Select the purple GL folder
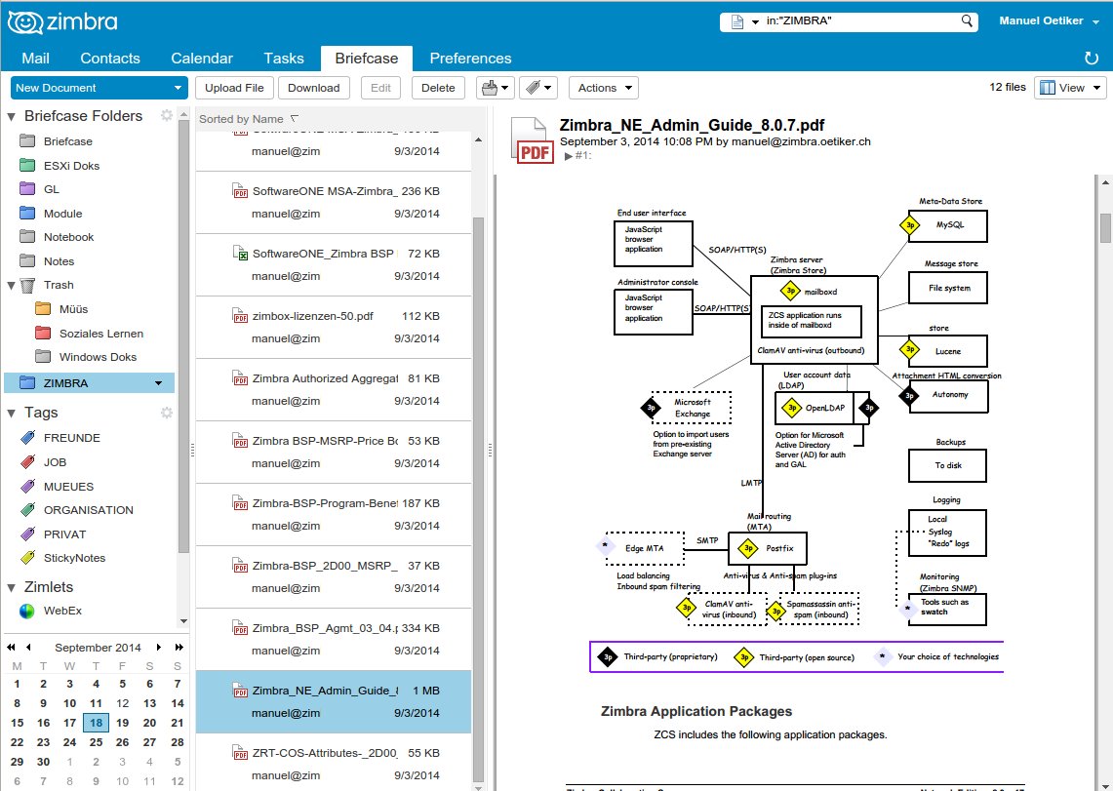Screen dimensions: 1113x791 (x=51, y=189)
